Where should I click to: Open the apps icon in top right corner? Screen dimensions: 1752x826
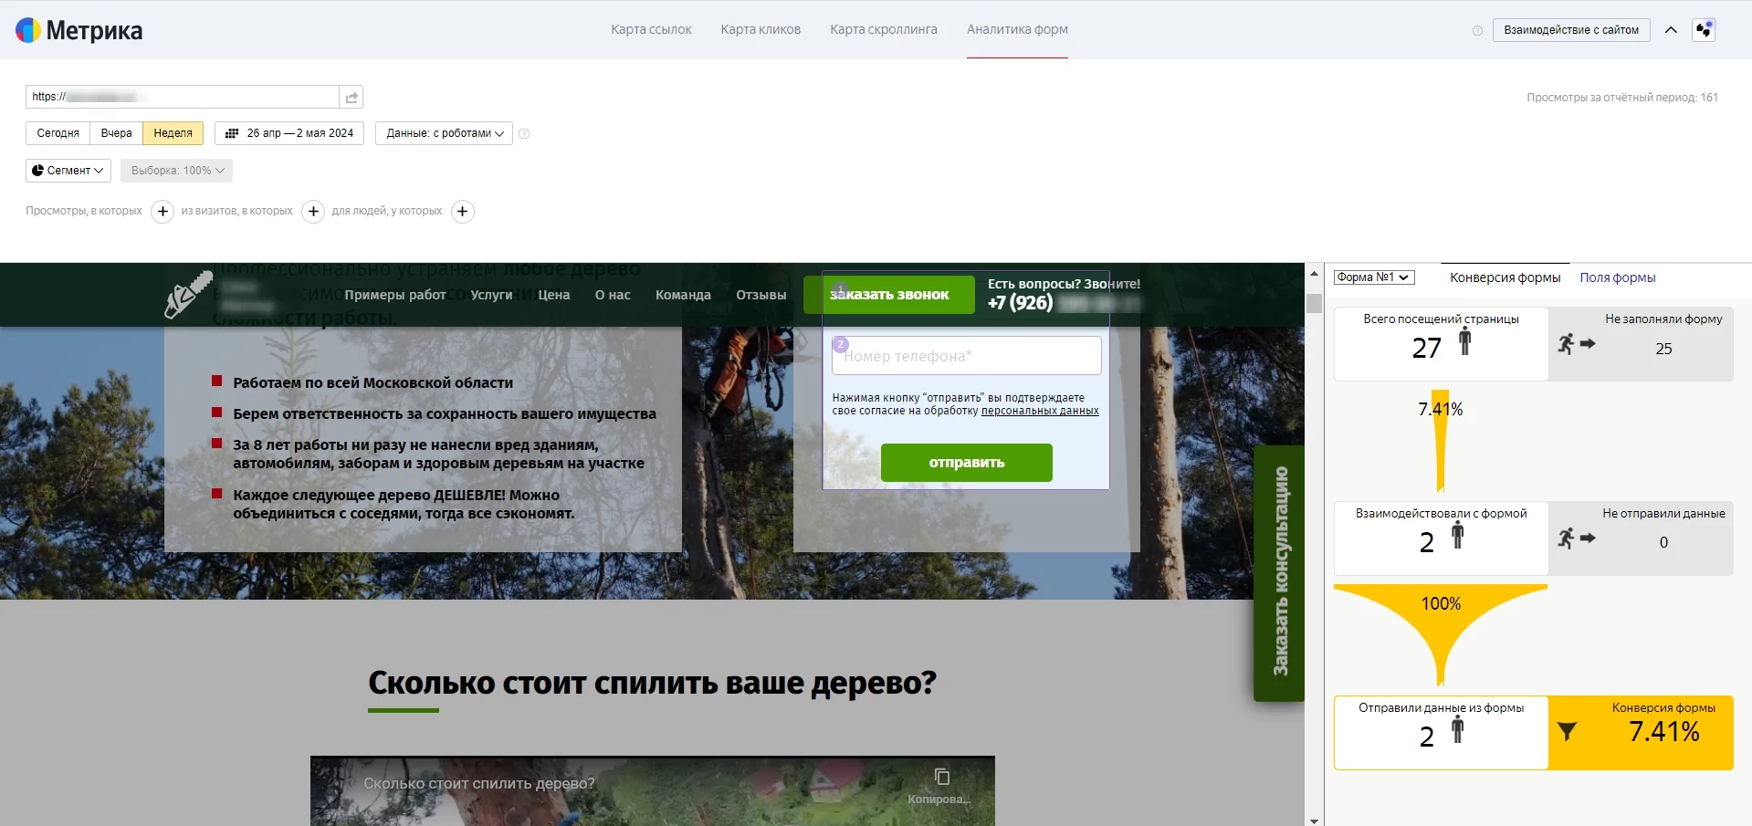click(1704, 30)
